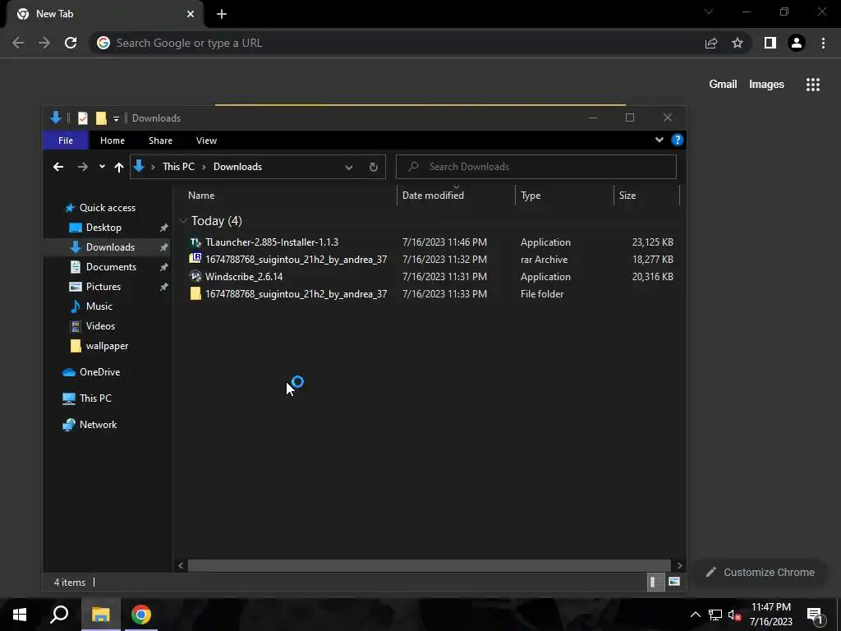841x631 pixels.
Task: Open the Windows Start menu
Action: coord(20,615)
